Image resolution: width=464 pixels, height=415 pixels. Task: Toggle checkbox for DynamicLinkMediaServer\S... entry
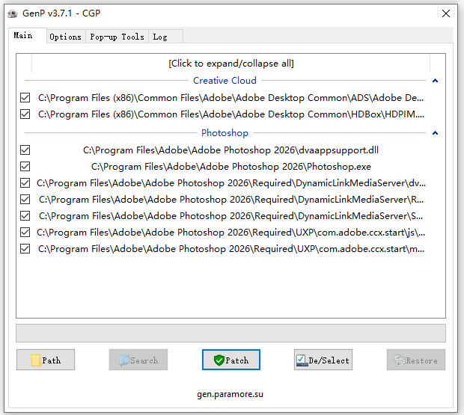(x=25, y=216)
